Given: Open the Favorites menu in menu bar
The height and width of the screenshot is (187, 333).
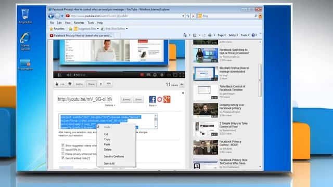Looking at the screenshot, I should coord(79,23).
